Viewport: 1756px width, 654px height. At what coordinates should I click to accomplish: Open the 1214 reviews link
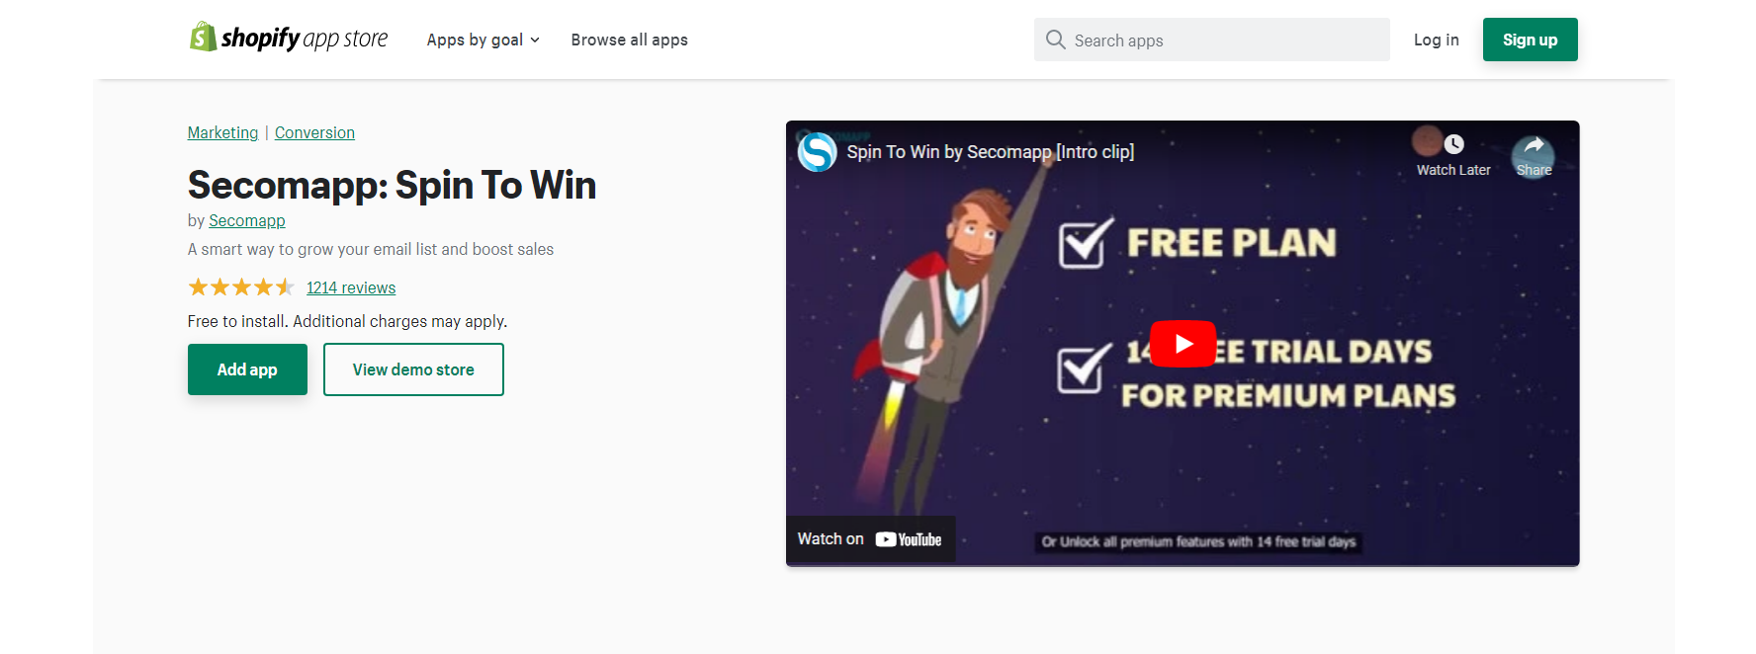coord(351,287)
